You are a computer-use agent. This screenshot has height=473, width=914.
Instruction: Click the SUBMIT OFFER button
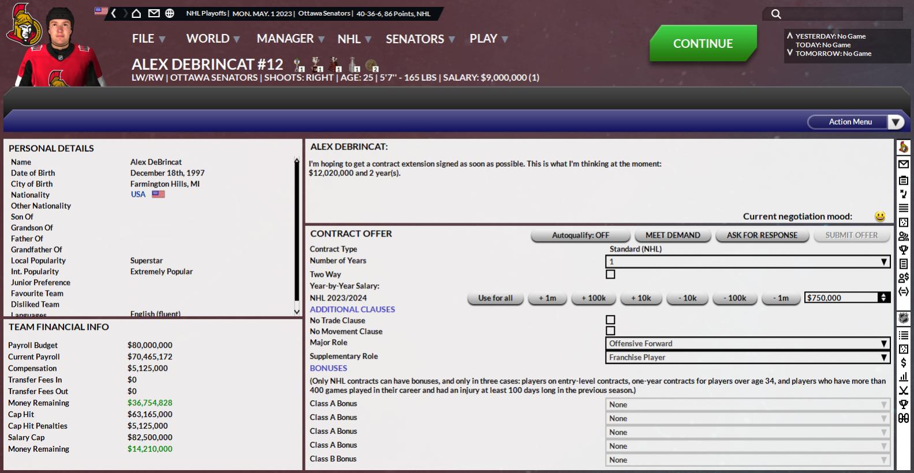tap(851, 235)
